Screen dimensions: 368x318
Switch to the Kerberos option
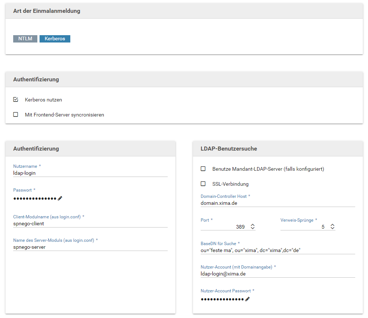pos(55,38)
